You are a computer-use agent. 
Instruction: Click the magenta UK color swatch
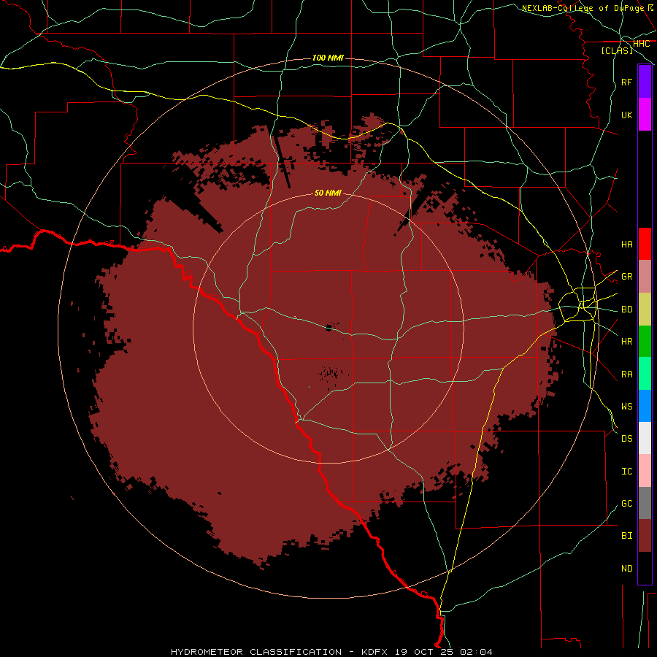tap(645, 115)
